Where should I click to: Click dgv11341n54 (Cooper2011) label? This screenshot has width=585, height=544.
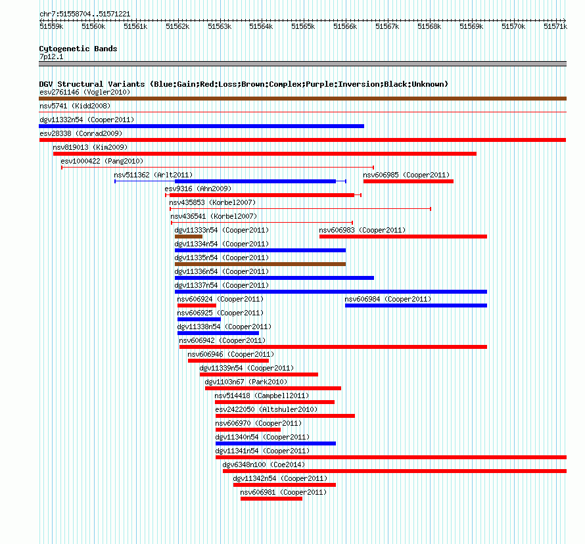pyautogui.click(x=262, y=451)
